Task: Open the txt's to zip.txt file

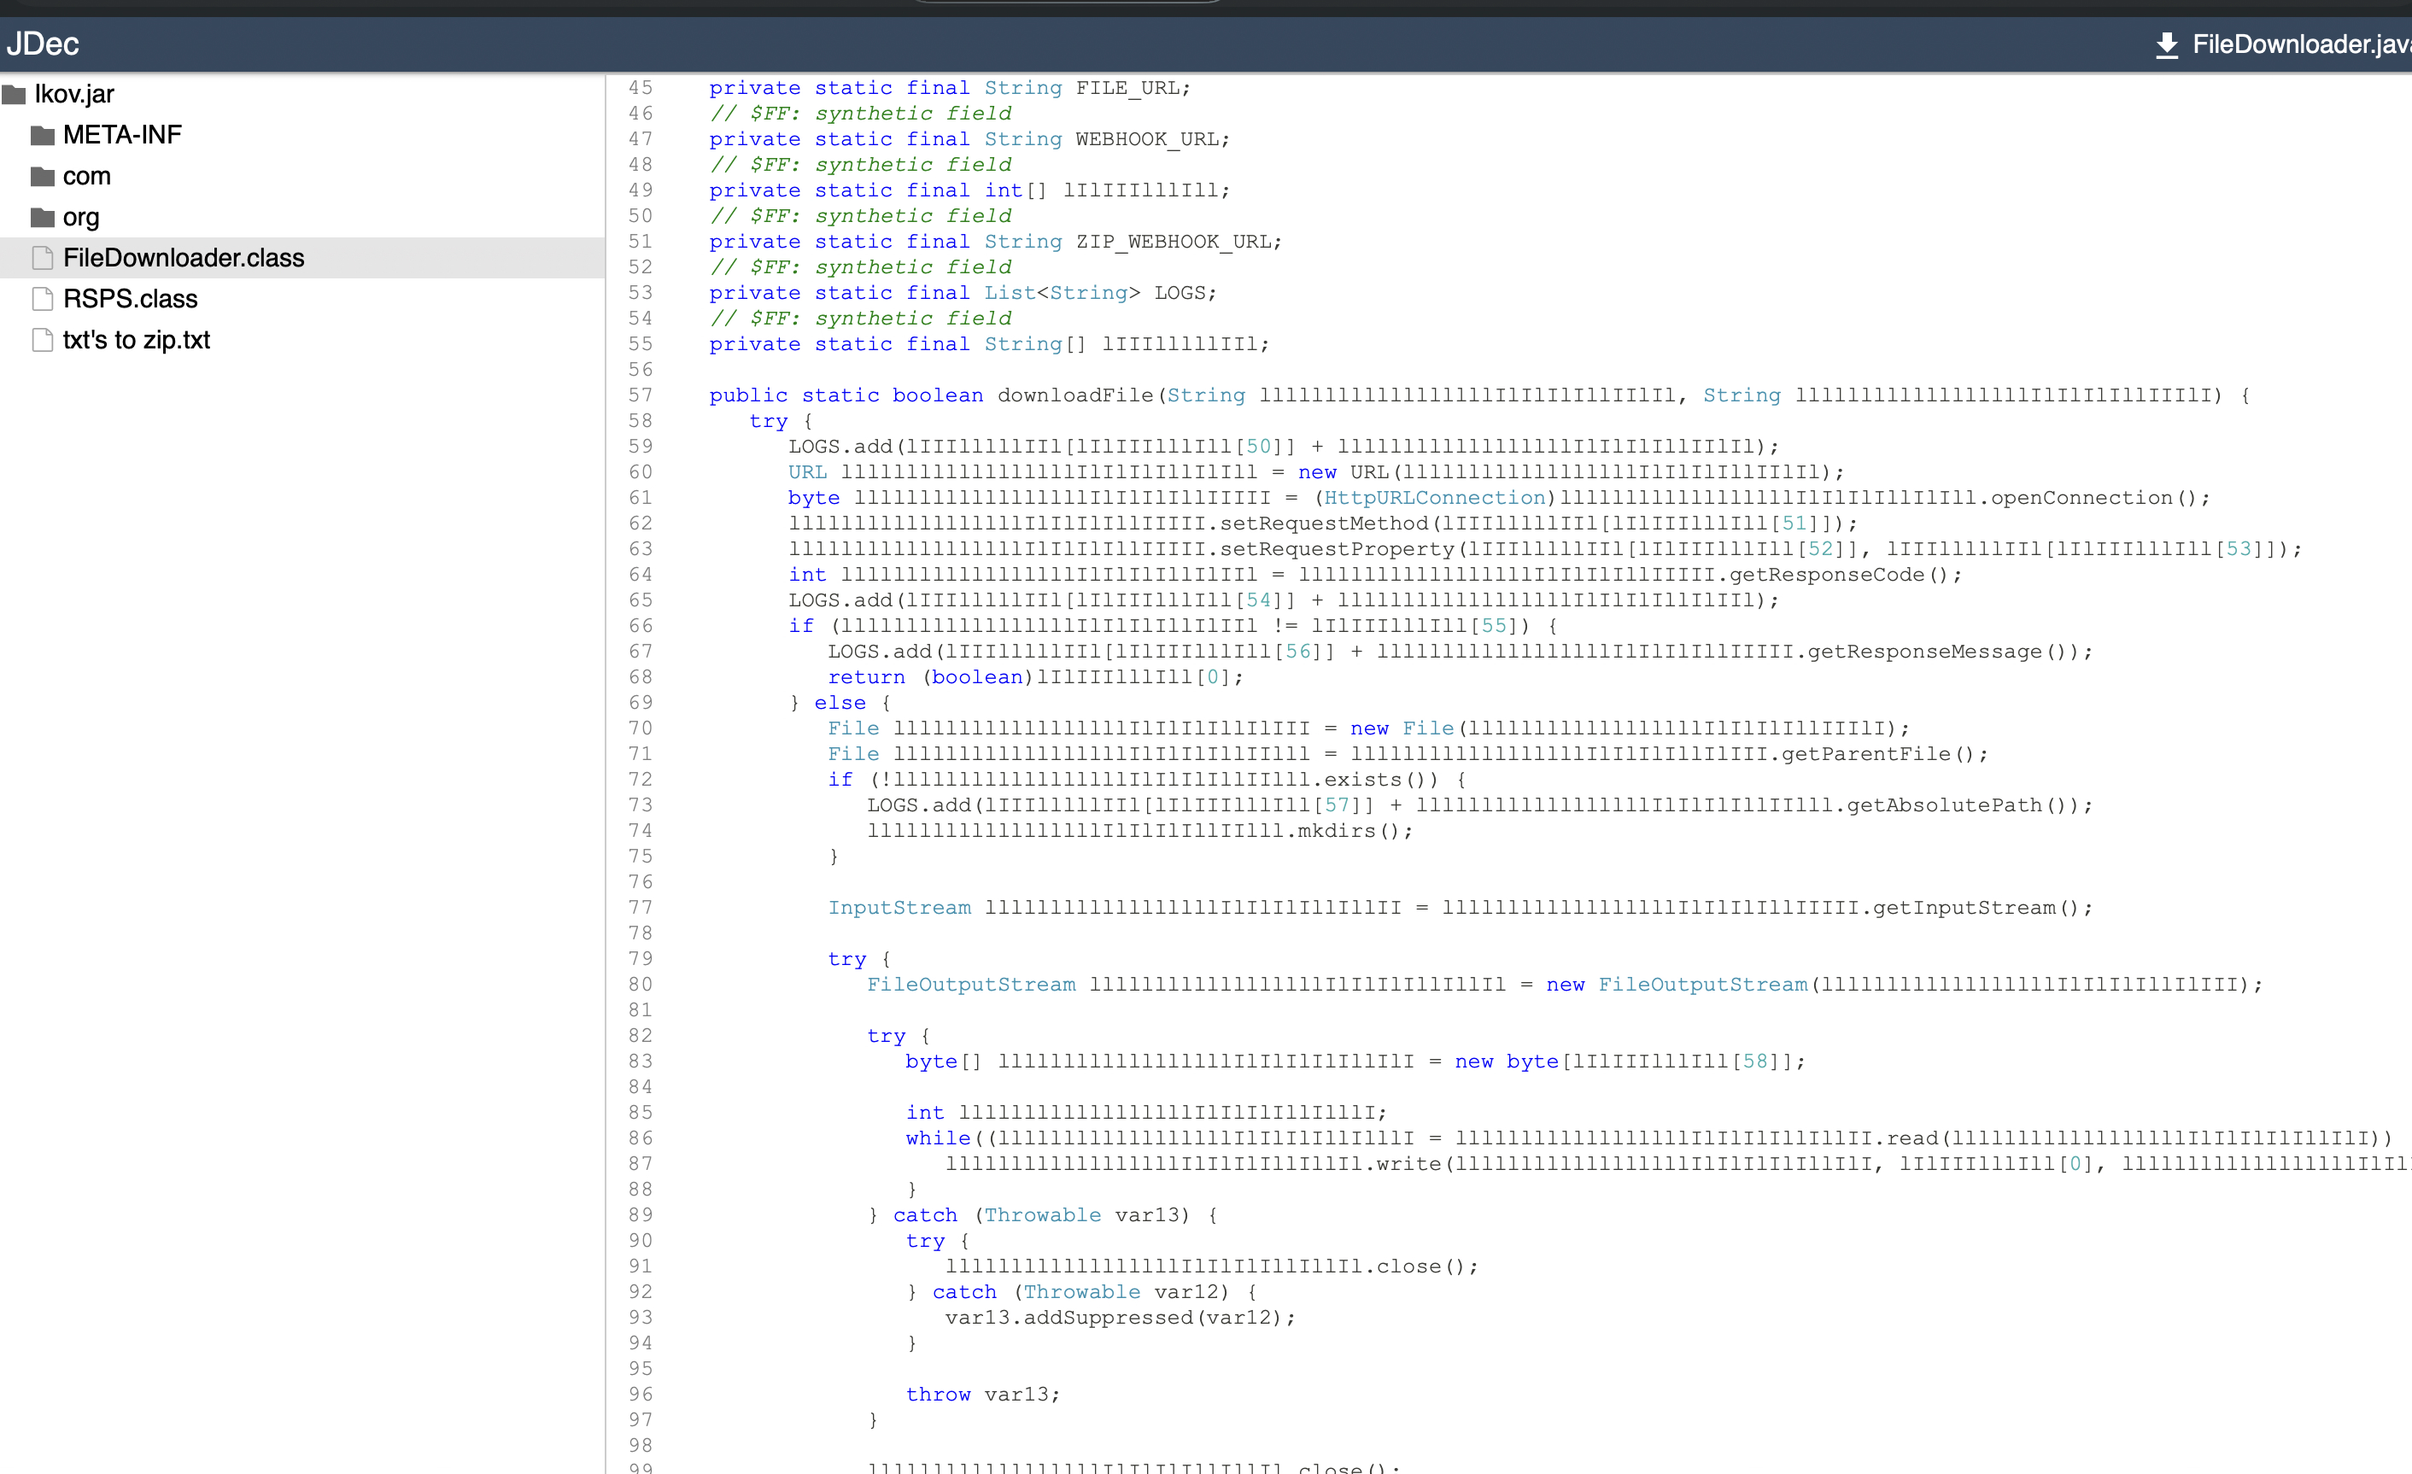Action: pos(136,340)
